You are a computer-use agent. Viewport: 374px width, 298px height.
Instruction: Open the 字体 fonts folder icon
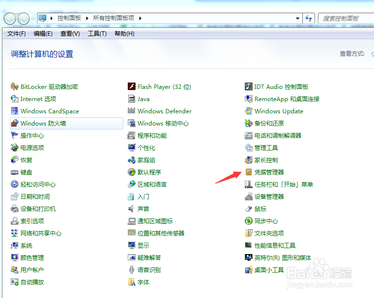coord(132,282)
